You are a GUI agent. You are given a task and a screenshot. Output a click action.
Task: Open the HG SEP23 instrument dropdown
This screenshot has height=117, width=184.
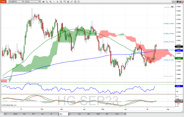pyautogui.click(x=16, y=2)
